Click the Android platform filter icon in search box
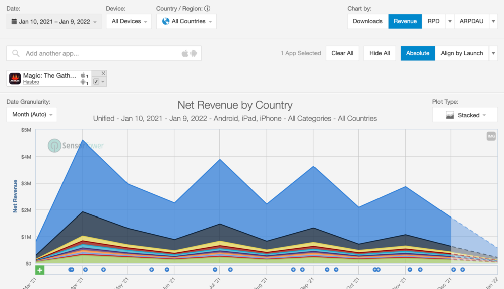 194,53
